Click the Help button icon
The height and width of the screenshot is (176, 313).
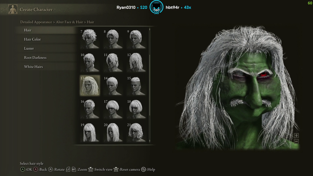point(143,170)
